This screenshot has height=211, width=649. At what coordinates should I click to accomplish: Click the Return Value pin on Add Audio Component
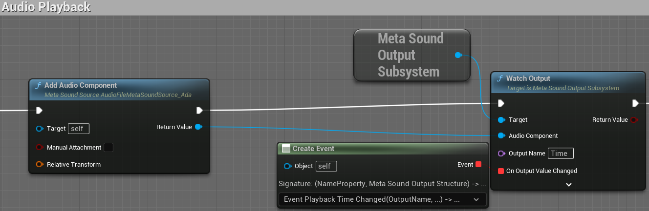click(x=198, y=127)
